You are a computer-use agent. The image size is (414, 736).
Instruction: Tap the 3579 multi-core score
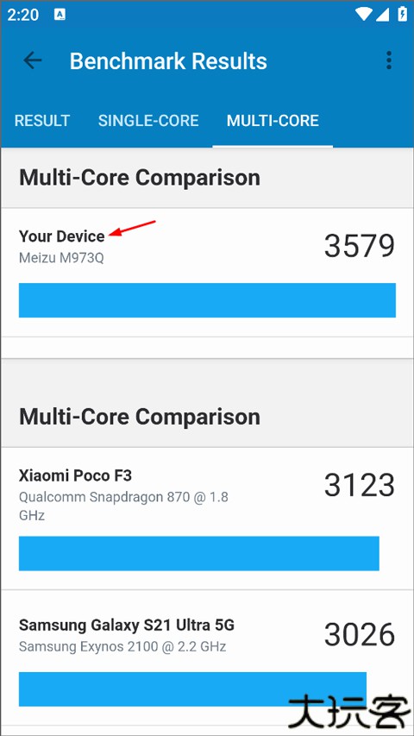click(x=360, y=246)
